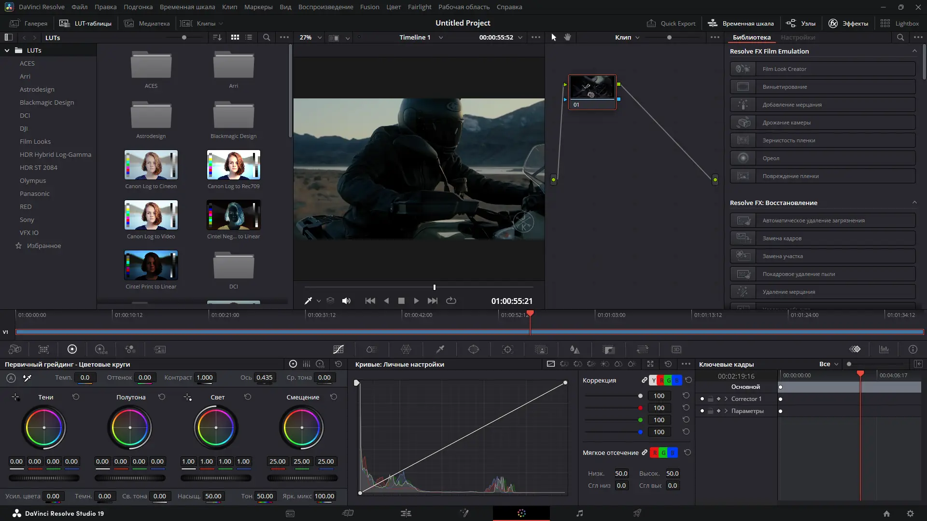
Task: Collapse the LUTs tree root
Action: coord(7,50)
